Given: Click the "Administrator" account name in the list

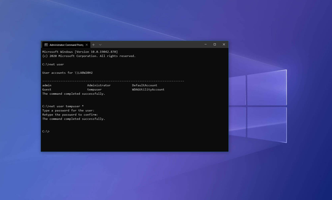Looking at the screenshot, I should [99, 85].
